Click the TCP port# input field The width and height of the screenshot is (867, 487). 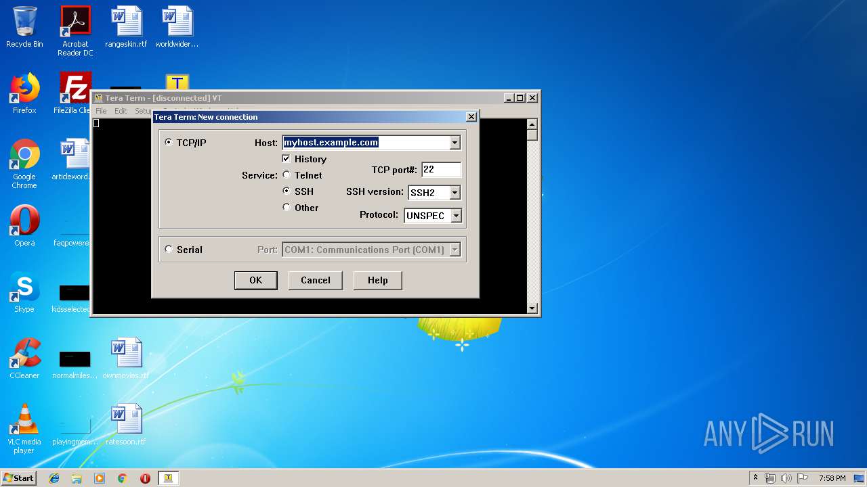[x=441, y=170]
